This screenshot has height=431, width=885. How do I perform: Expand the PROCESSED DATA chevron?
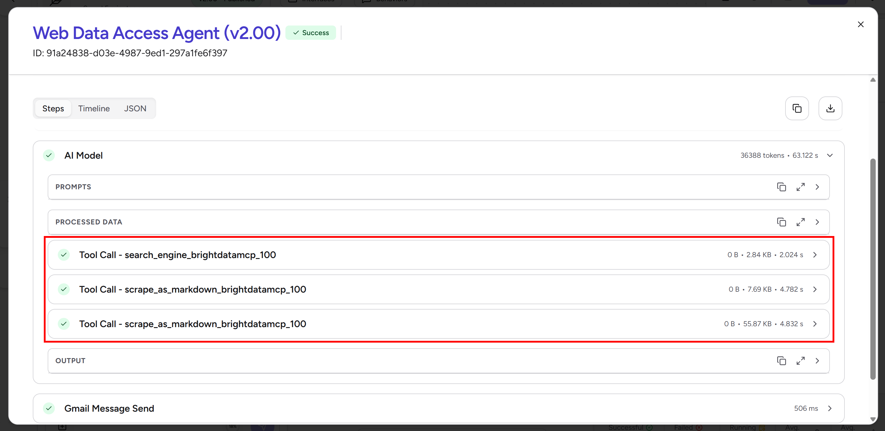point(817,222)
